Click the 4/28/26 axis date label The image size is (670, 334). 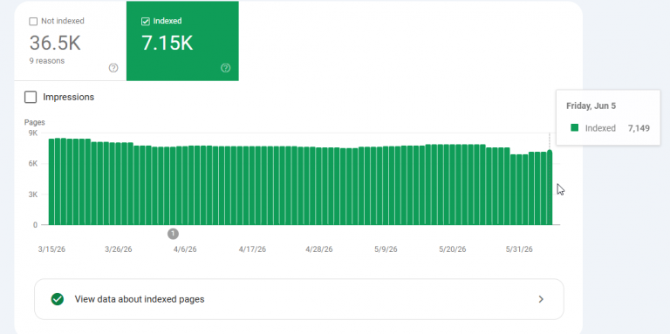click(318, 249)
